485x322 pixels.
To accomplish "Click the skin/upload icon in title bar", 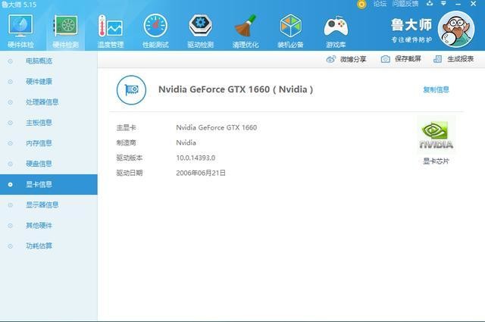I will 430,4.
